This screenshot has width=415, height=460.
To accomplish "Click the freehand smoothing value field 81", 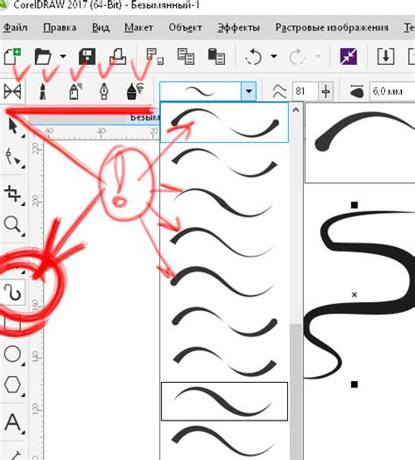I will click(x=305, y=91).
